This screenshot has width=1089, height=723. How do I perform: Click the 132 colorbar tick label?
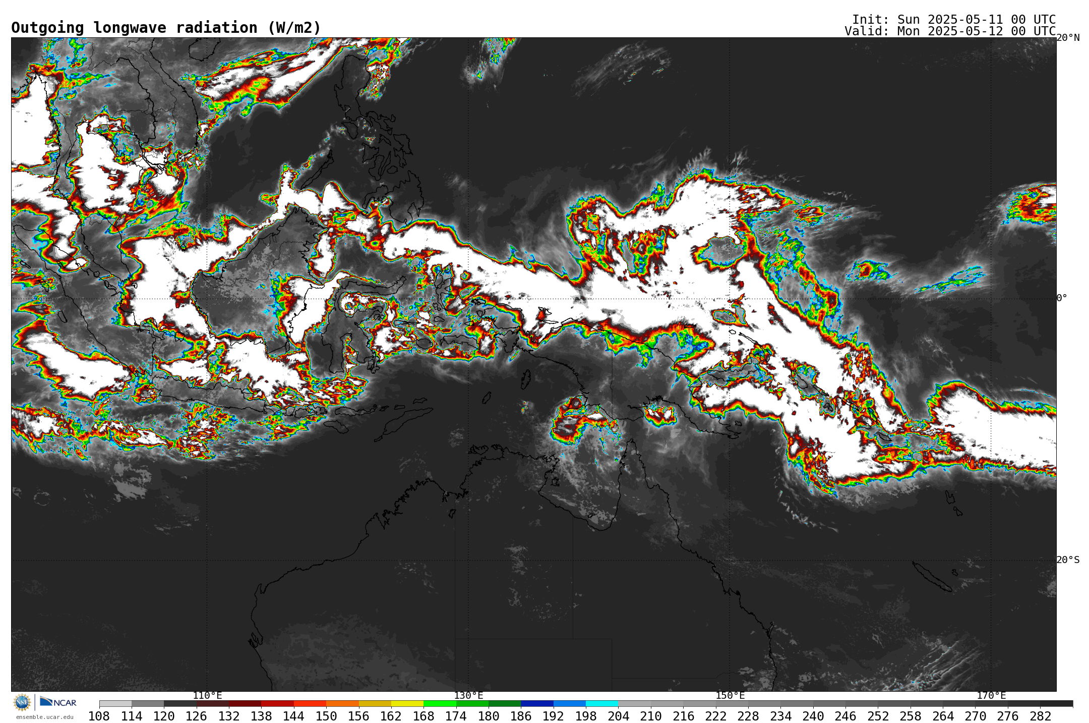[229, 716]
